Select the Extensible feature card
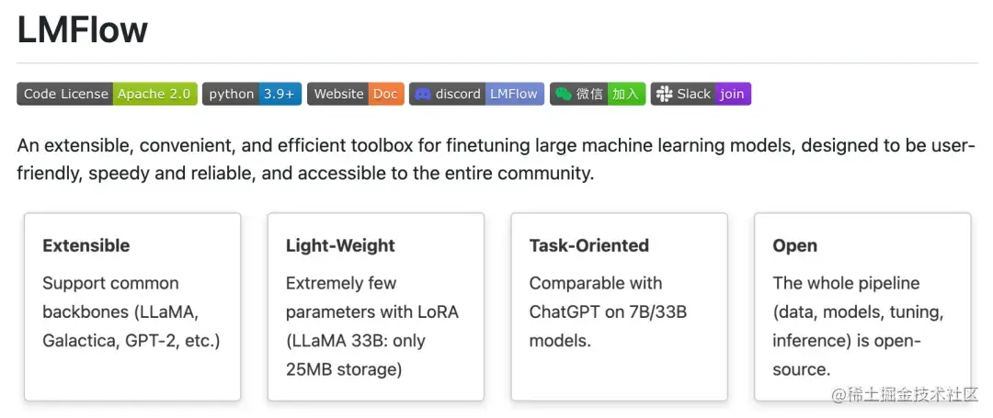The image size is (993, 418). click(x=132, y=307)
